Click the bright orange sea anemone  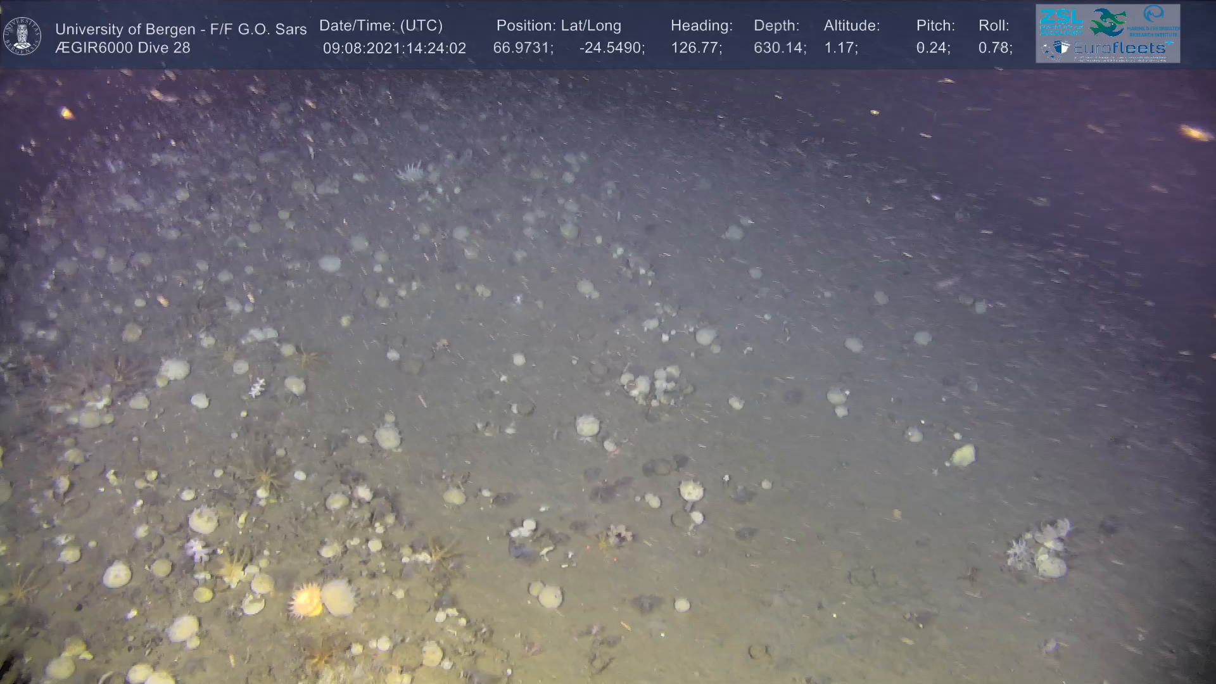[x=307, y=599]
